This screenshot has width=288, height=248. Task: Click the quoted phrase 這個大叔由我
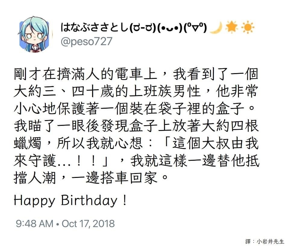[215, 143]
